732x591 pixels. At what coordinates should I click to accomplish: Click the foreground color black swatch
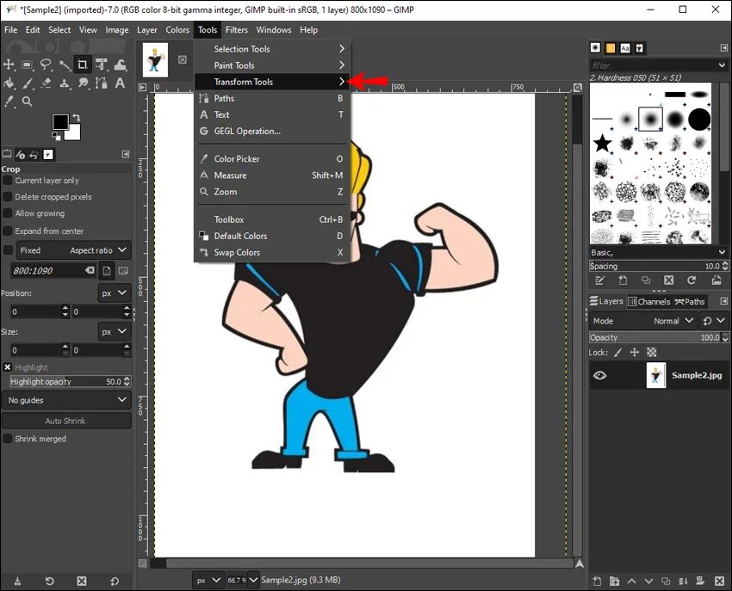[60, 122]
